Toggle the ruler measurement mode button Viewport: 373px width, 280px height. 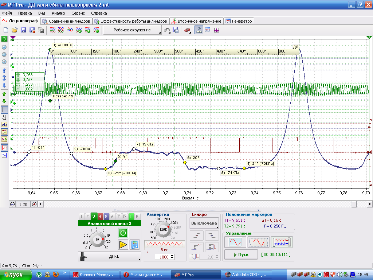(4, 110)
